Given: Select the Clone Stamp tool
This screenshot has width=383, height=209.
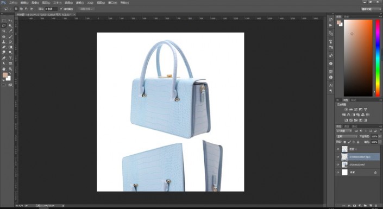Looking at the screenshot, I should click(x=4, y=42).
